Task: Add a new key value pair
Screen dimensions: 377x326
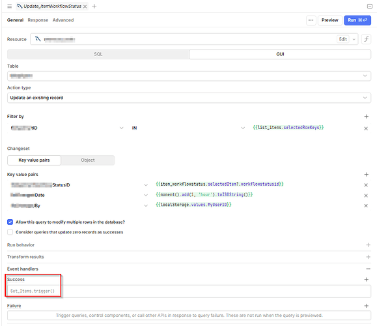Action: pyautogui.click(x=366, y=174)
